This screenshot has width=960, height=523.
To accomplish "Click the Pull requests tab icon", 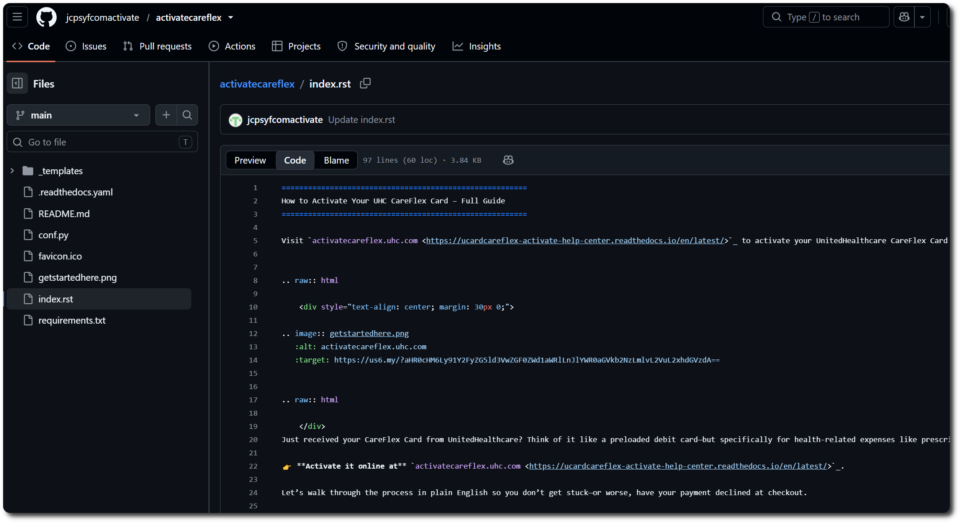I will click(128, 46).
